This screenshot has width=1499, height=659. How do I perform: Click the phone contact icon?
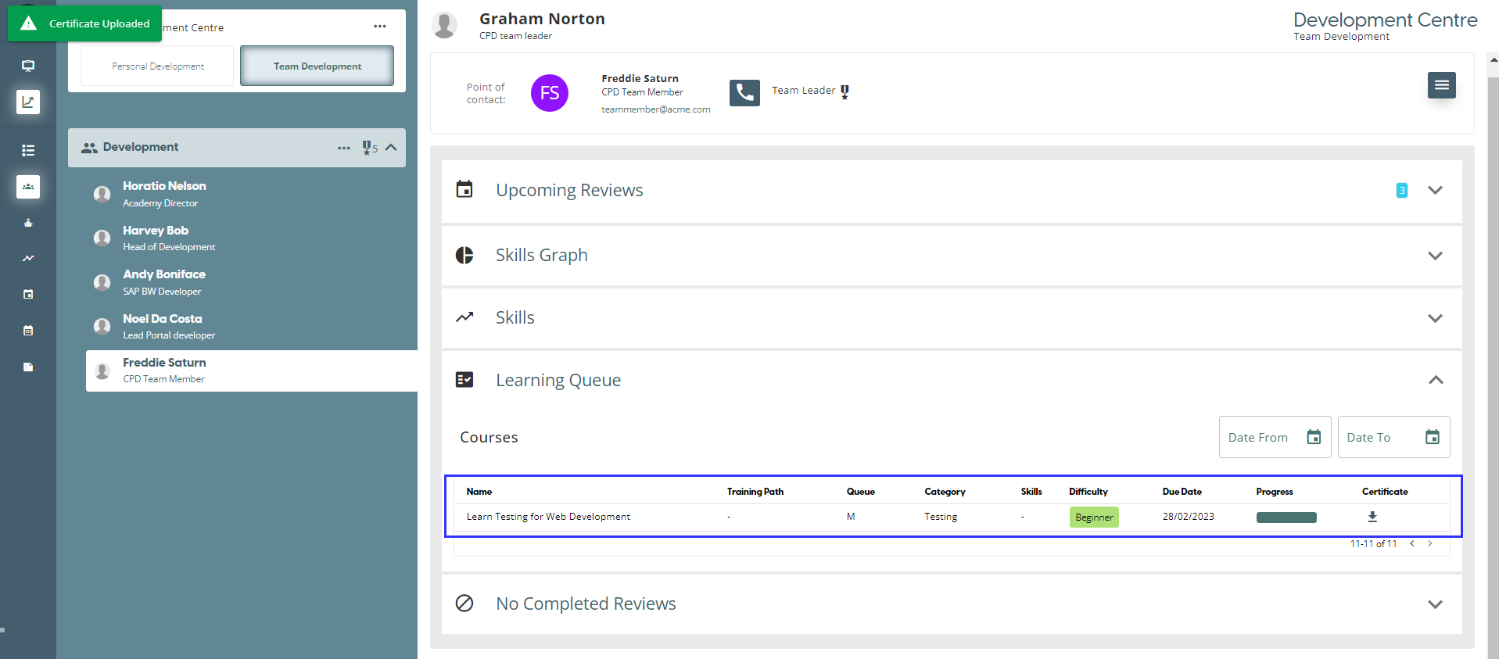(744, 93)
